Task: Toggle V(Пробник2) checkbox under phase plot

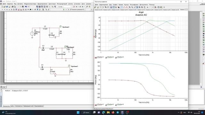Action: click(x=106, y=105)
